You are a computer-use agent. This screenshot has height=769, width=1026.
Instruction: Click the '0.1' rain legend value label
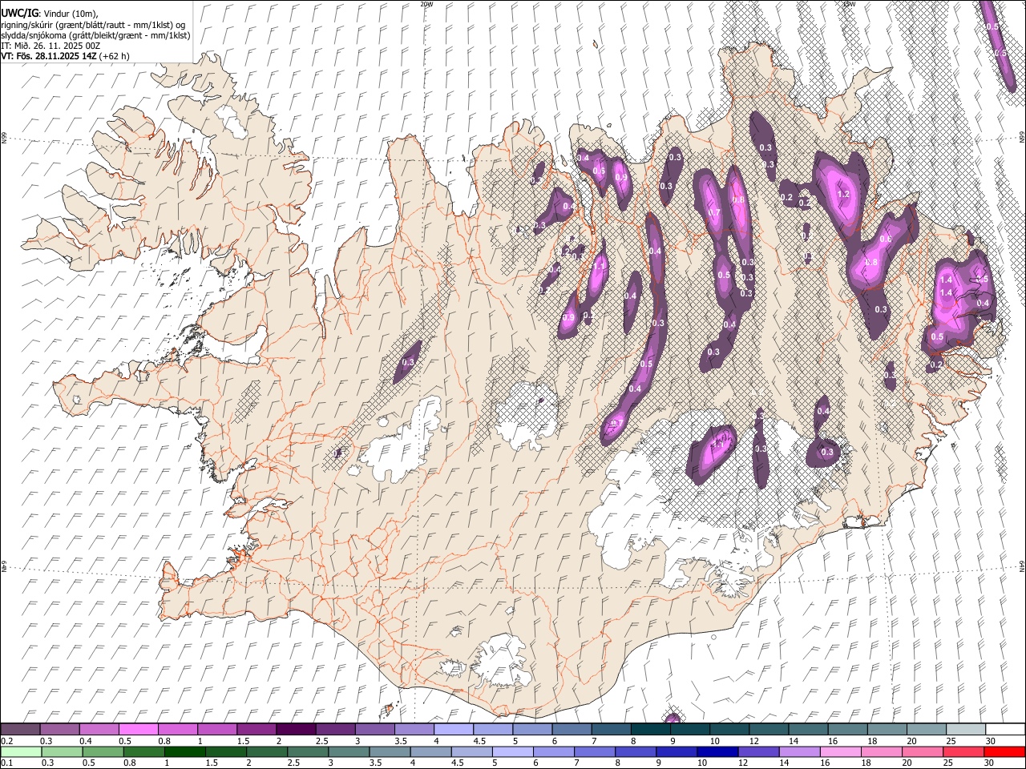(x=6, y=763)
